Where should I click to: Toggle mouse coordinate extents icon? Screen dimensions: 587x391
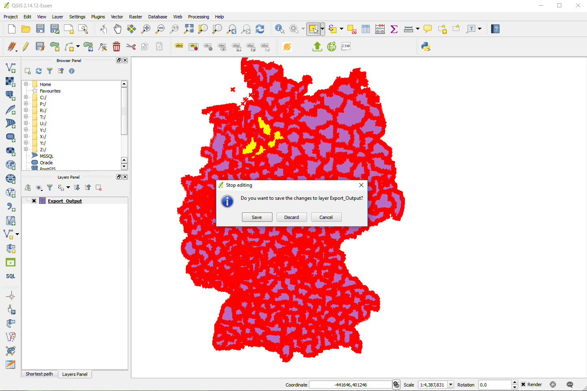tap(396, 384)
